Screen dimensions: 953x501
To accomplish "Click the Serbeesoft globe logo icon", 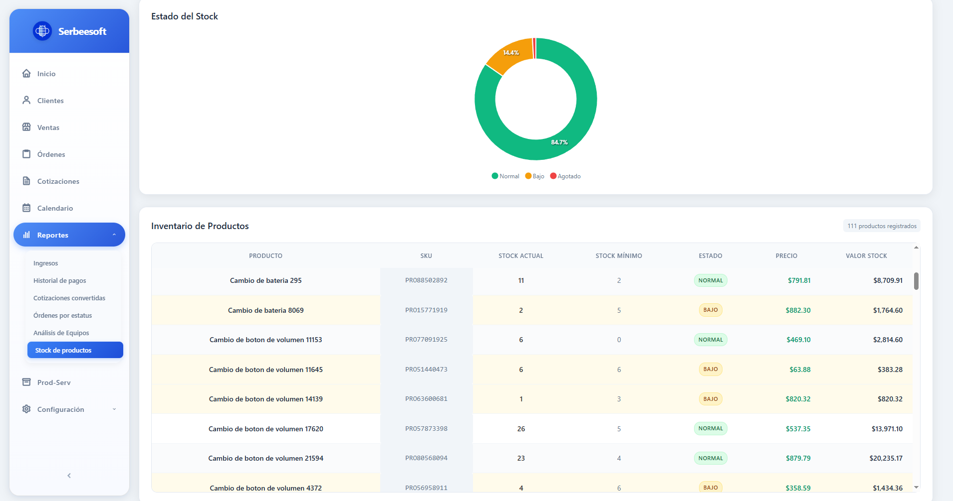I will (42, 31).
